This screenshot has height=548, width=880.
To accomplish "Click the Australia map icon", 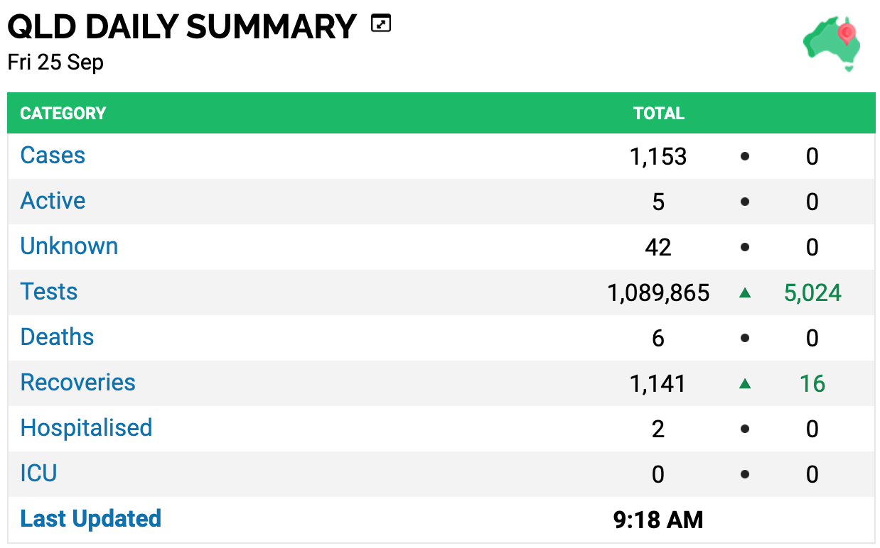I will coord(832,45).
